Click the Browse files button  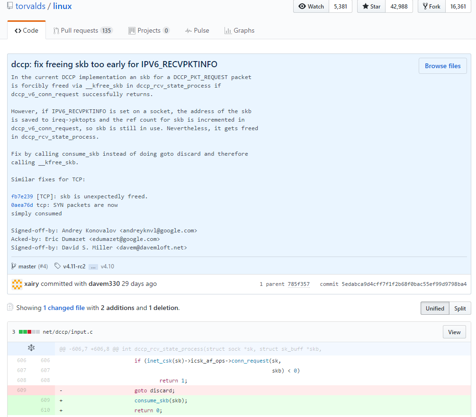(442, 66)
